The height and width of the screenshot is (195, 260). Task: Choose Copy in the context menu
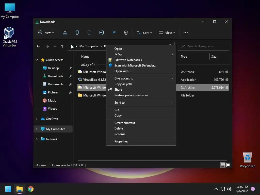(141, 116)
